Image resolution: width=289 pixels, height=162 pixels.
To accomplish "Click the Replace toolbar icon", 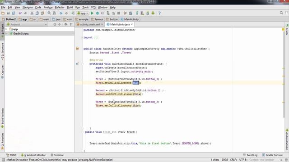I will (54, 13).
